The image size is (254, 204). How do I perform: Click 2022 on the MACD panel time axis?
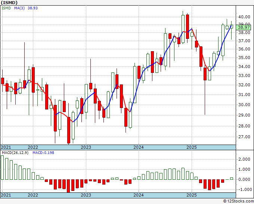(x=33, y=195)
